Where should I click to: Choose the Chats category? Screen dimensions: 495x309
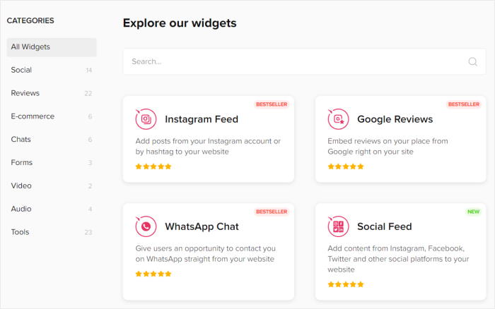pyautogui.click(x=52, y=139)
